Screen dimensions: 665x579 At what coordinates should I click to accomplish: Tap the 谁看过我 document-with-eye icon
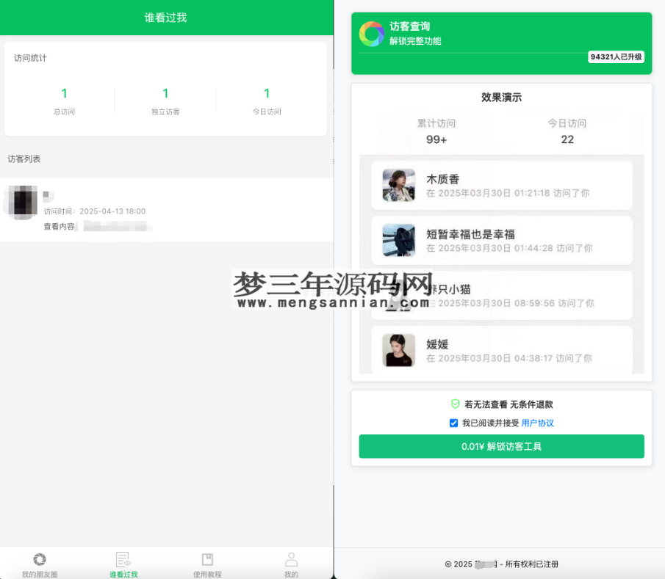[x=123, y=558]
